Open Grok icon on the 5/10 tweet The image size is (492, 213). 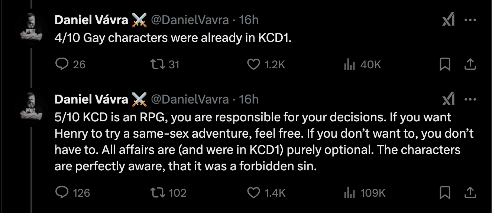point(448,100)
